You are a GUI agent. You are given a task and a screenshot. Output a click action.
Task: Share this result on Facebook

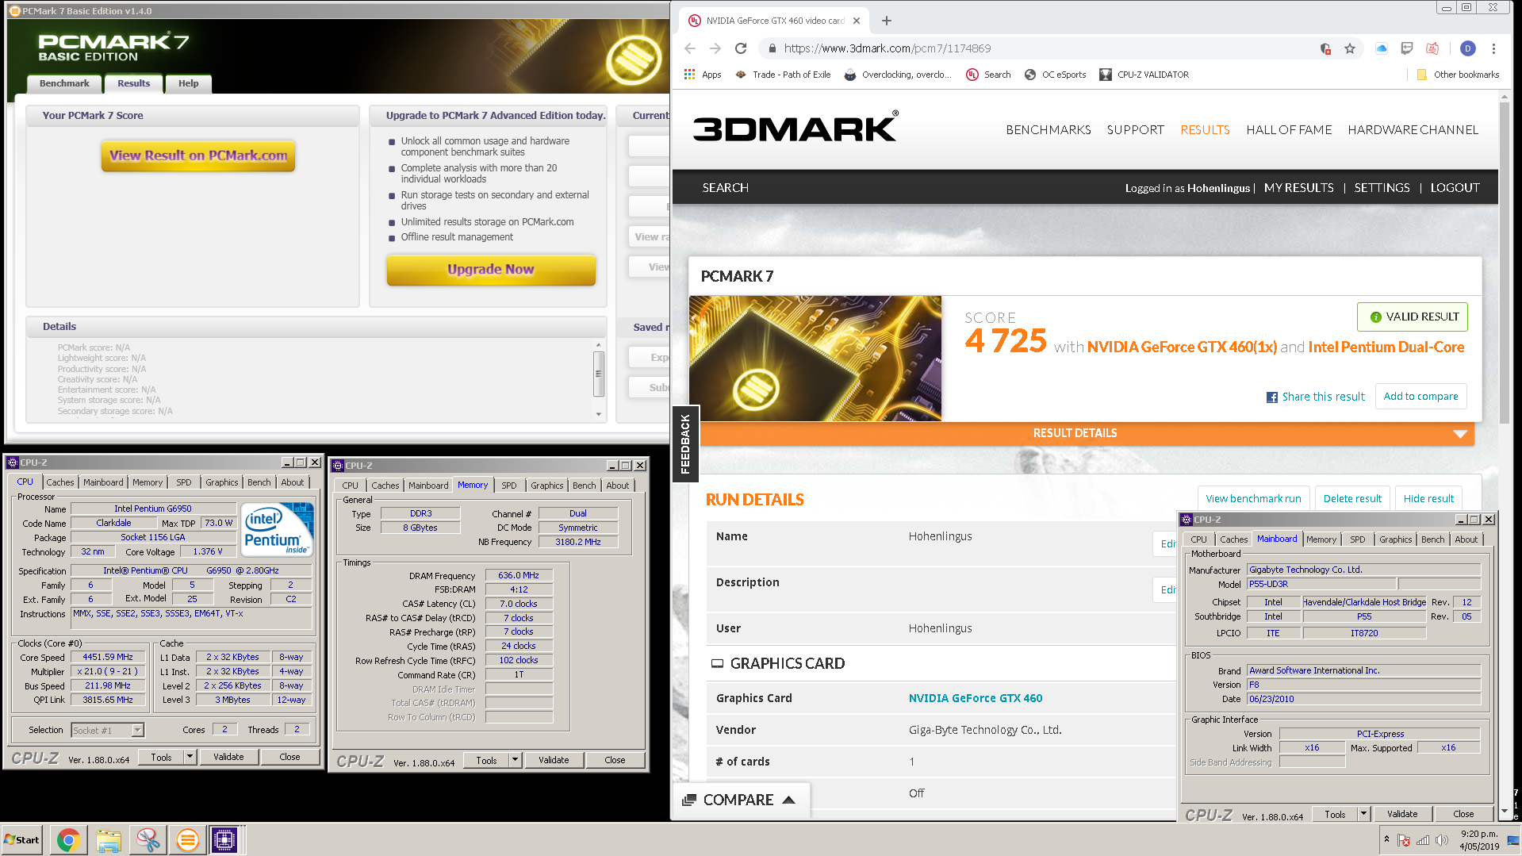click(1316, 397)
